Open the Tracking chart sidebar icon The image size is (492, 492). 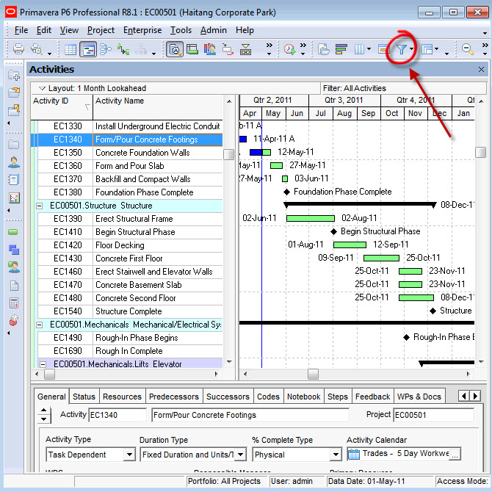14,198
